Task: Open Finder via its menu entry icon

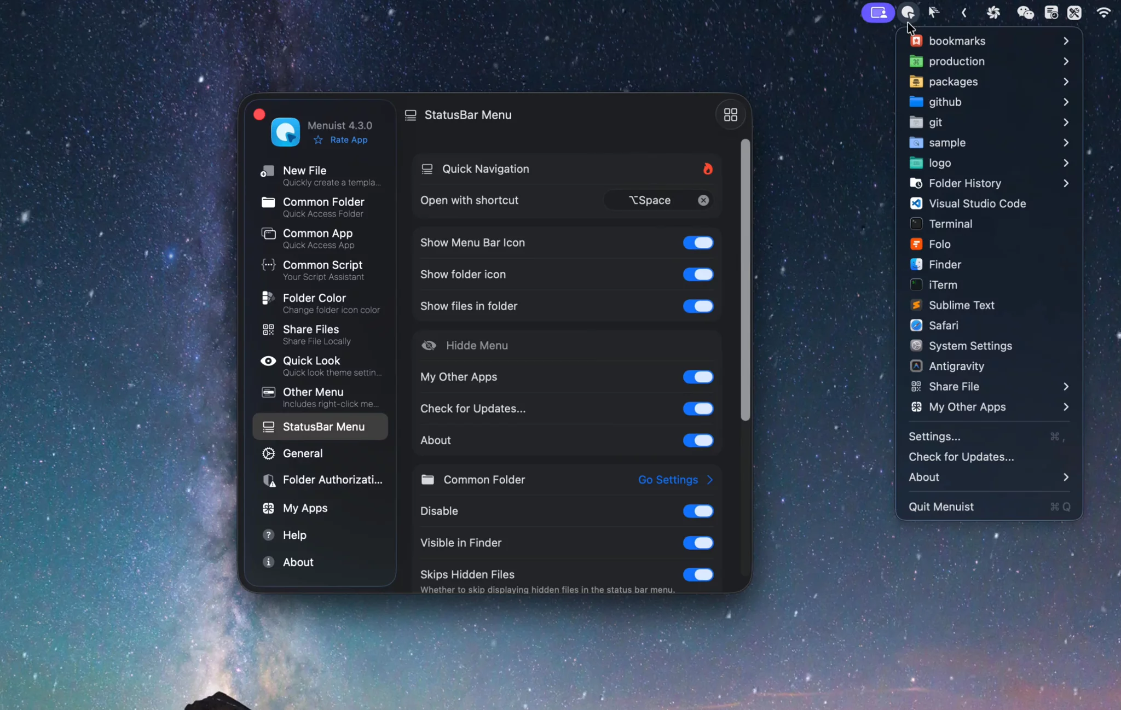Action: pyautogui.click(x=915, y=264)
